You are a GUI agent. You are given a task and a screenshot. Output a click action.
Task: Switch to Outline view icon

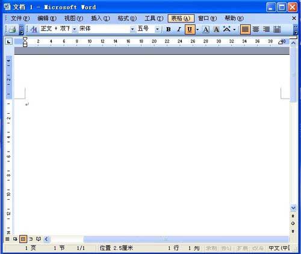click(x=31, y=239)
